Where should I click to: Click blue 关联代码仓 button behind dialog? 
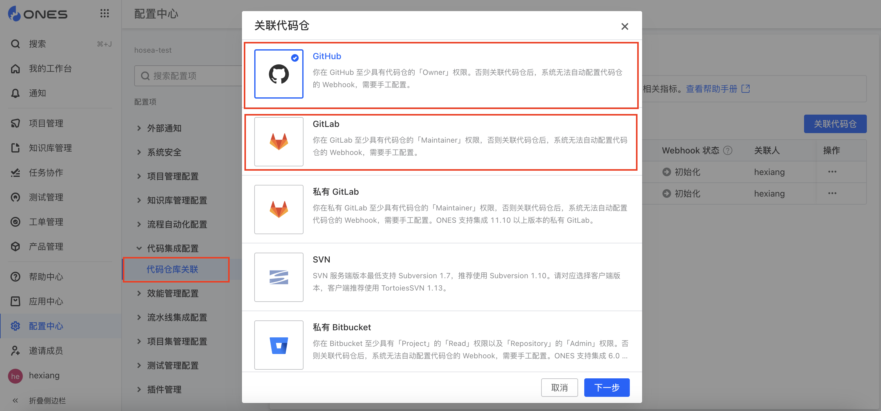point(835,124)
